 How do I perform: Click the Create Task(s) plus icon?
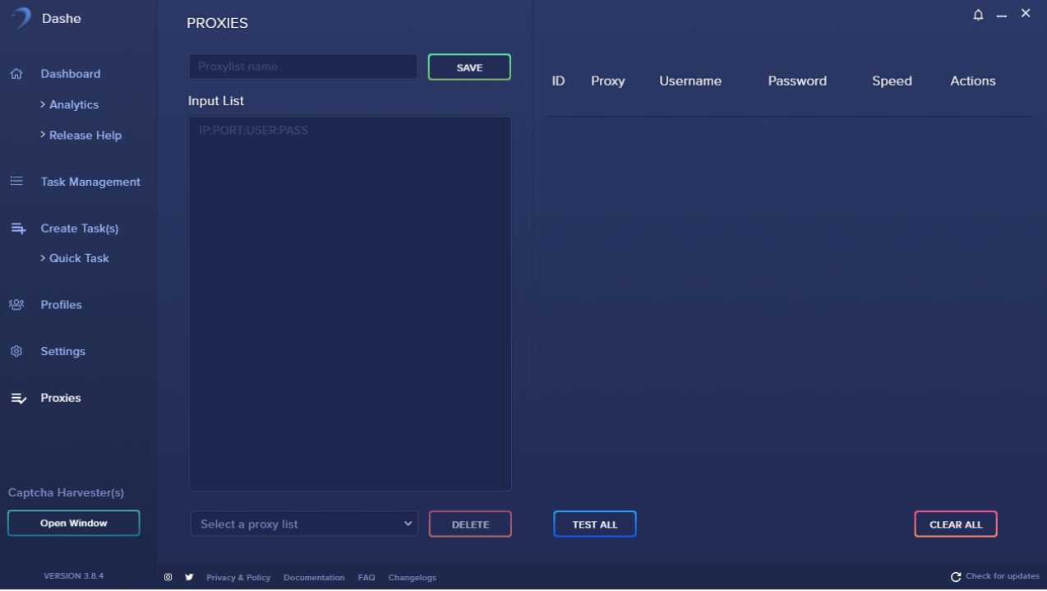click(17, 229)
